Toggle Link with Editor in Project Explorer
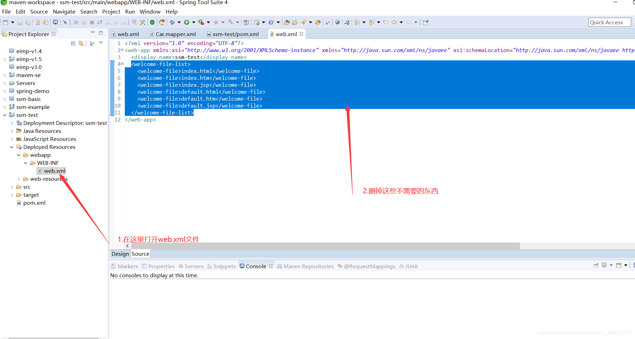Screen dimensions: 635x339 pos(81,43)
